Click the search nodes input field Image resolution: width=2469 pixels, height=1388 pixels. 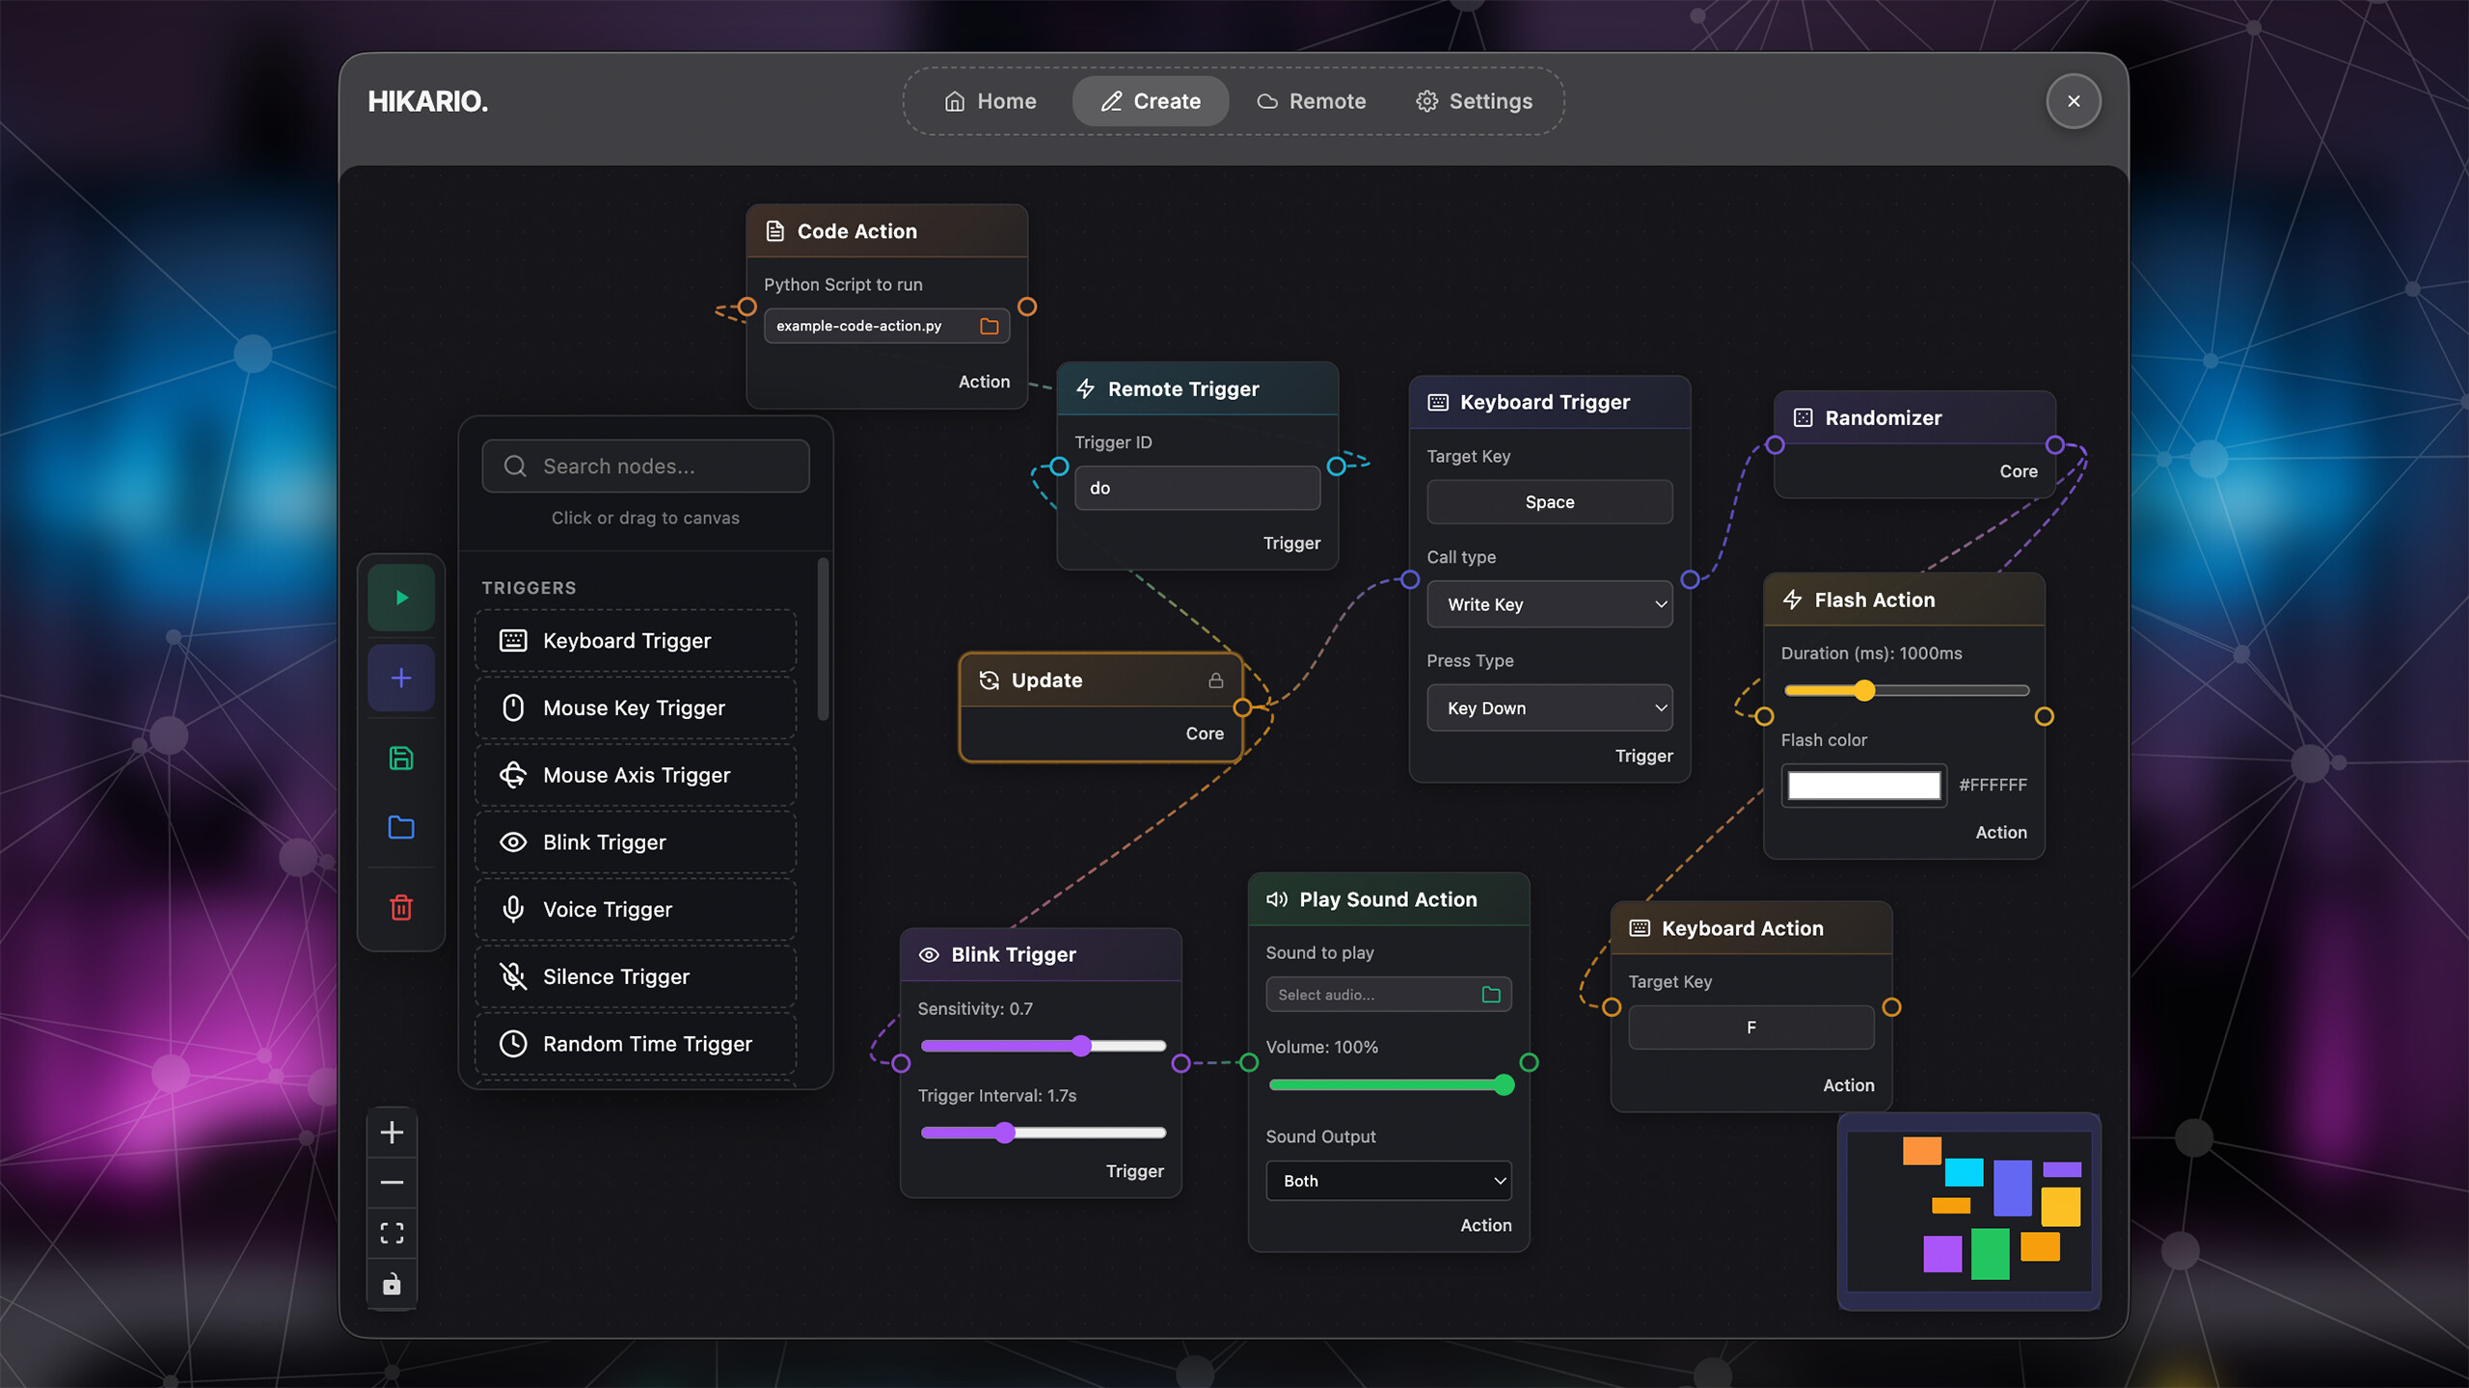[645, 466]
